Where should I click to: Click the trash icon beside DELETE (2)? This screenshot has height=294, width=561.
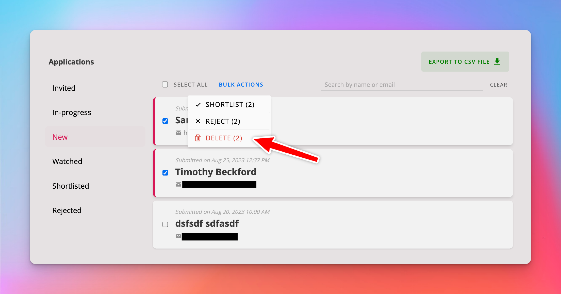[x=198, y=138]
